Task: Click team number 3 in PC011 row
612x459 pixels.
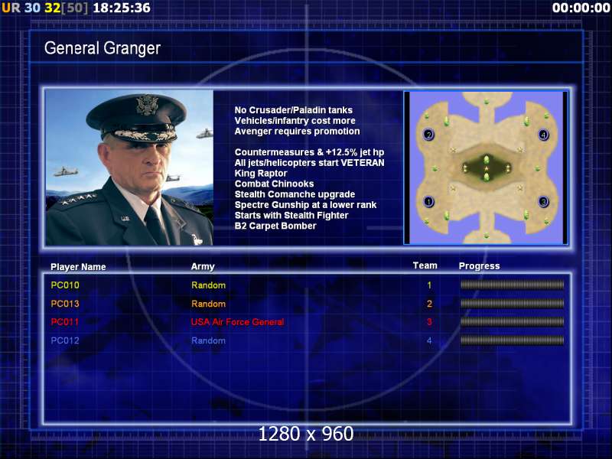Action: click(429, 322)
